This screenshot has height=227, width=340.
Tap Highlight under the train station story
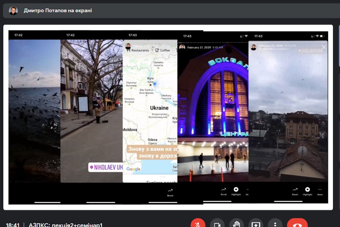[x=236, y=191]
